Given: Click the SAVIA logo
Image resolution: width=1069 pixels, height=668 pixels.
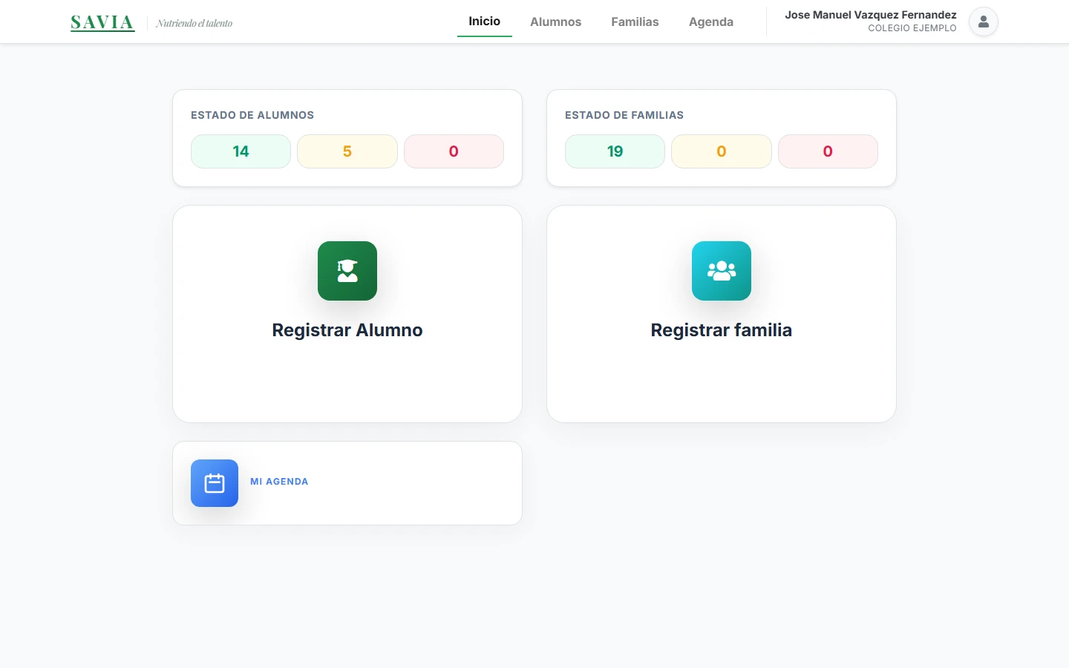Looking at the screenshot, I should coord(102,22).
